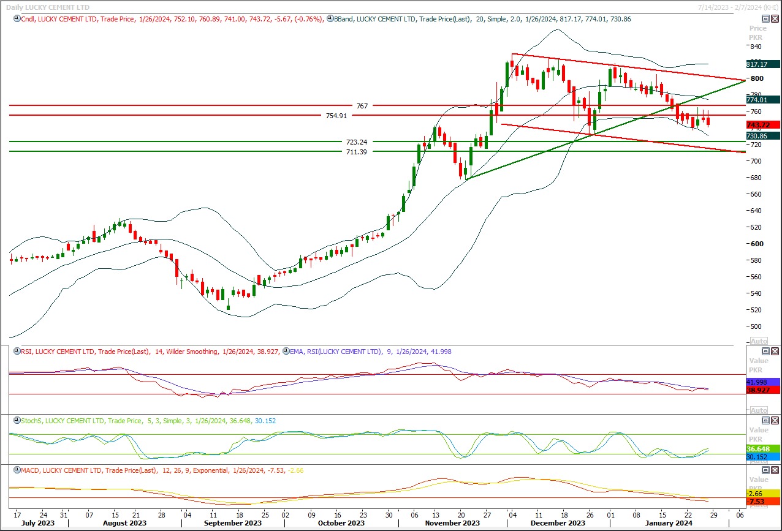Screen dimensions: 782x531
Task: Click the 38.927 RSI value tag
Action: pos(763,390)
